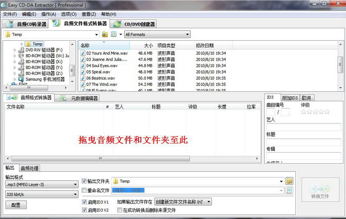346x219 pixels.
Task: Click icon of 07 The Wind.wav
Action: [83, 84]
